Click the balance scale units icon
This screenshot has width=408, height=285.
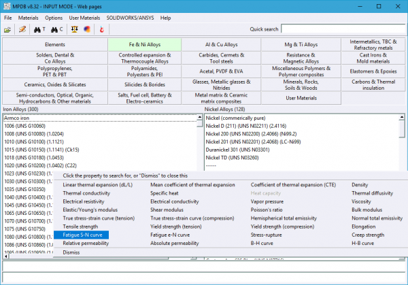pos(74,29)
